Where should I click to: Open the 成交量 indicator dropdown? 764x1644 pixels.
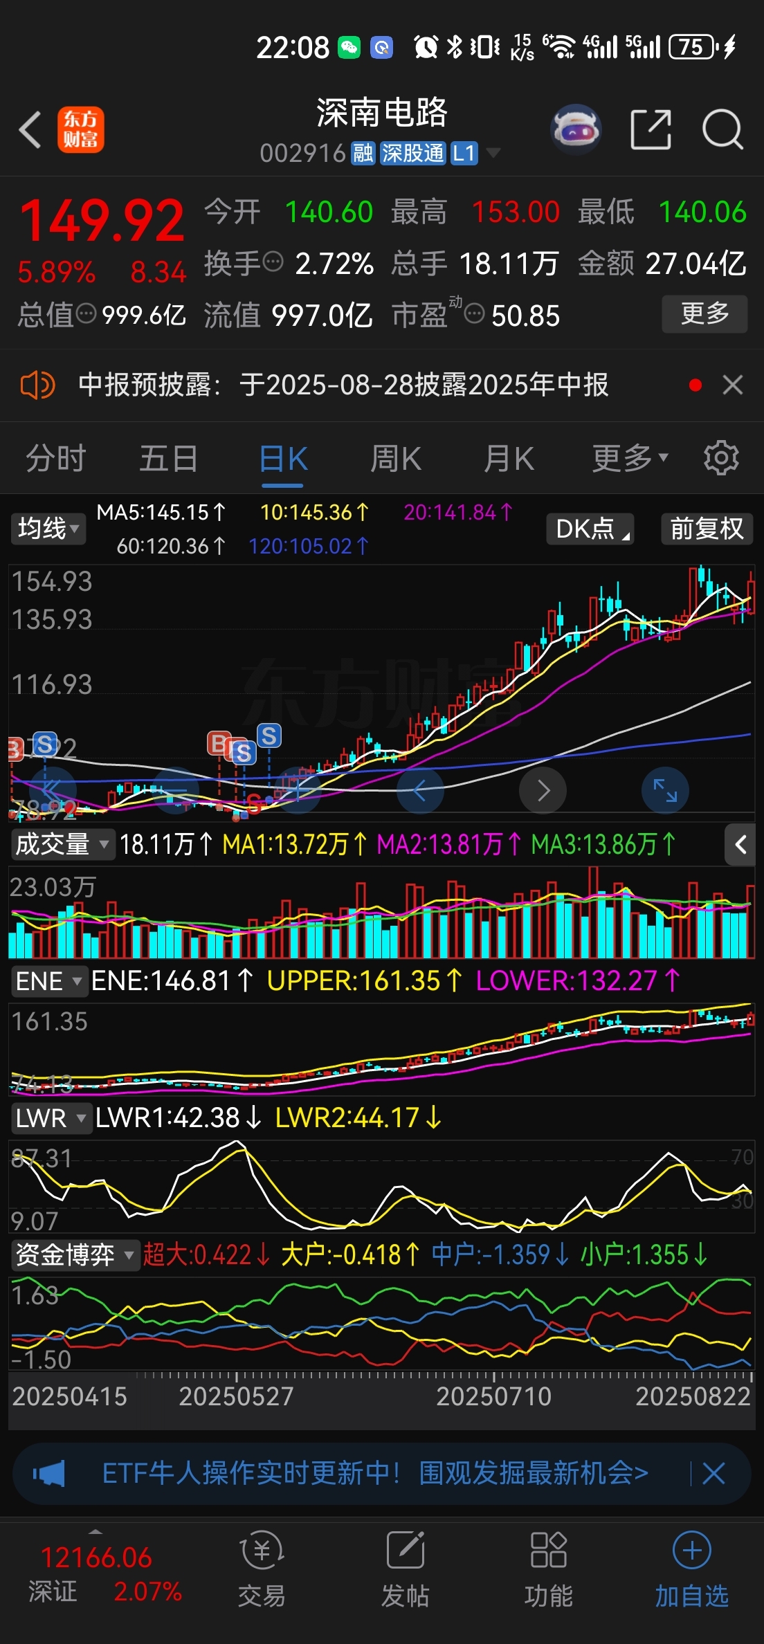point(62,844)
